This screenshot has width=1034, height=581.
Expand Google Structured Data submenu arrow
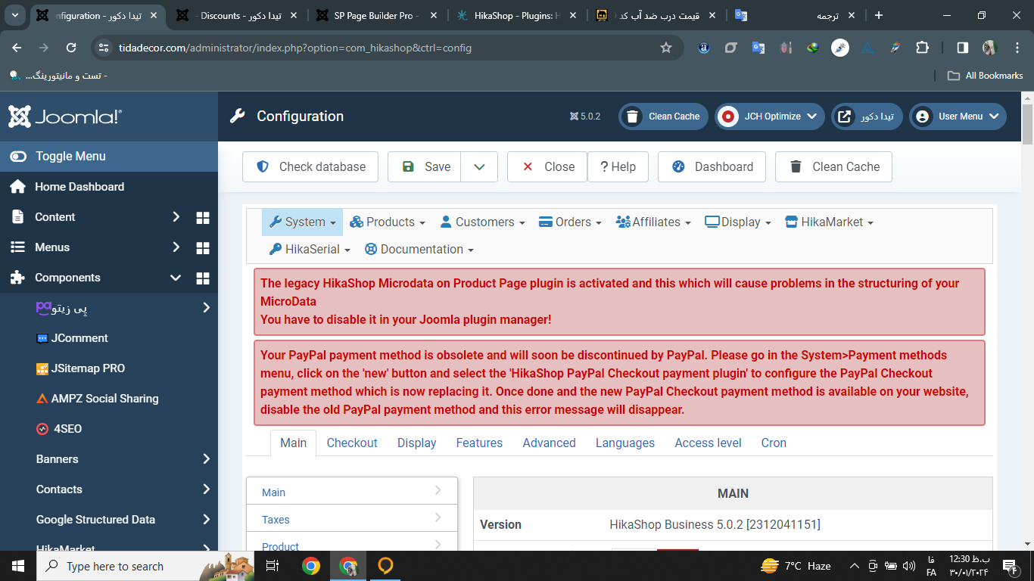pyautogui.click(x=206, y=520)
